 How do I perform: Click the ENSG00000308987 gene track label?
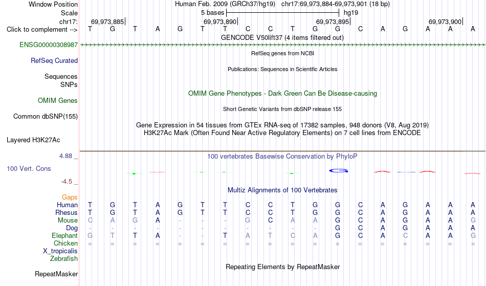click(x=49, y=45)
